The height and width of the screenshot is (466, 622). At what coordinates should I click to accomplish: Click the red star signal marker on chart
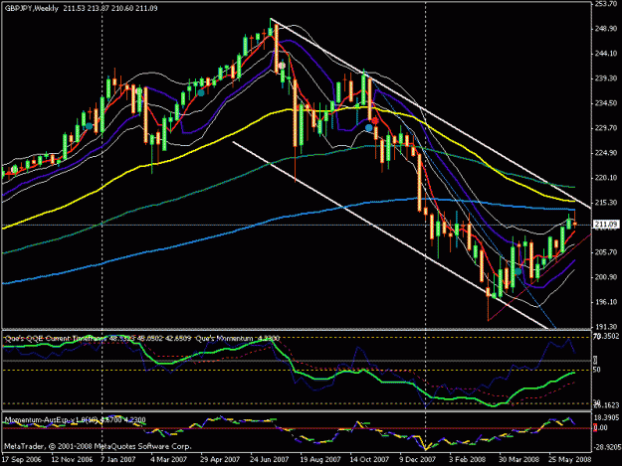pyautogui.click(x=374, y=121)
